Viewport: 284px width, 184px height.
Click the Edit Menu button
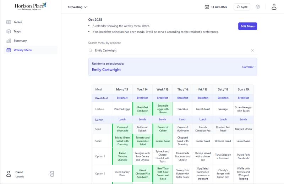click(247, 26)
